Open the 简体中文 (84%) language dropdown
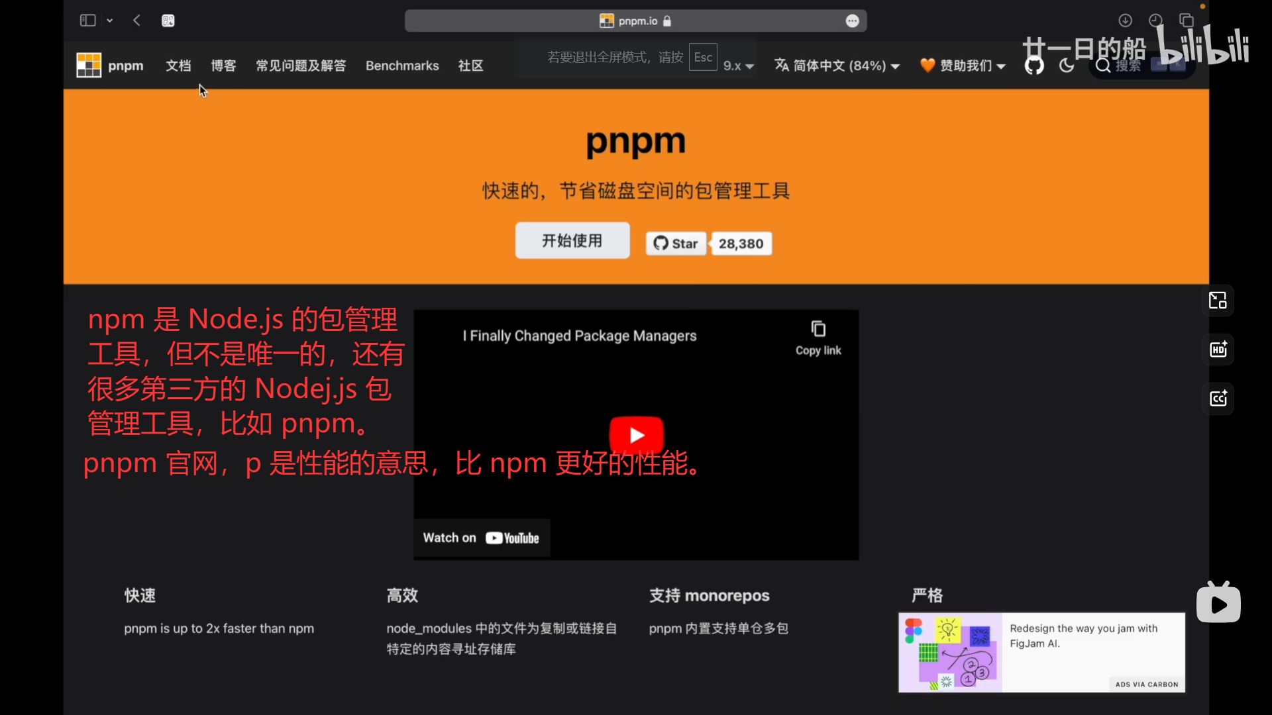The height and width of the screenshot is (715, 1272). click(838, 66)
